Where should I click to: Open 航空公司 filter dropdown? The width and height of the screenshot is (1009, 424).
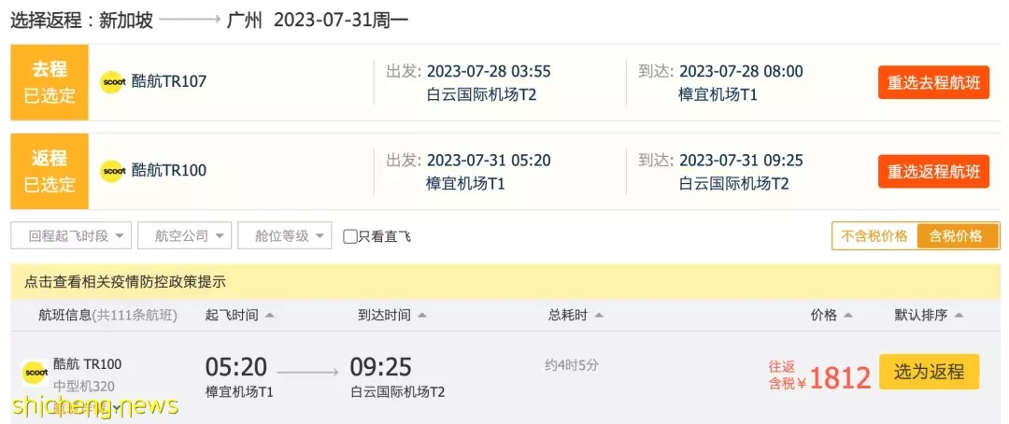pyautogui.click(x=185, y=235)
